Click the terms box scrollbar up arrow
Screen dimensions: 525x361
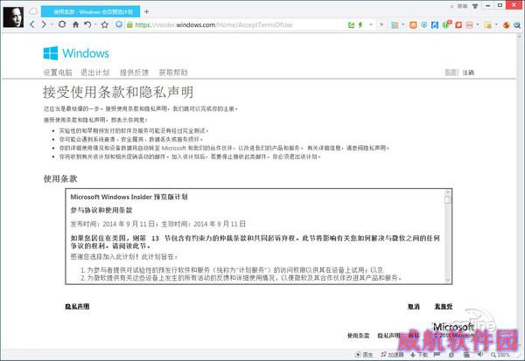[448, 192]
